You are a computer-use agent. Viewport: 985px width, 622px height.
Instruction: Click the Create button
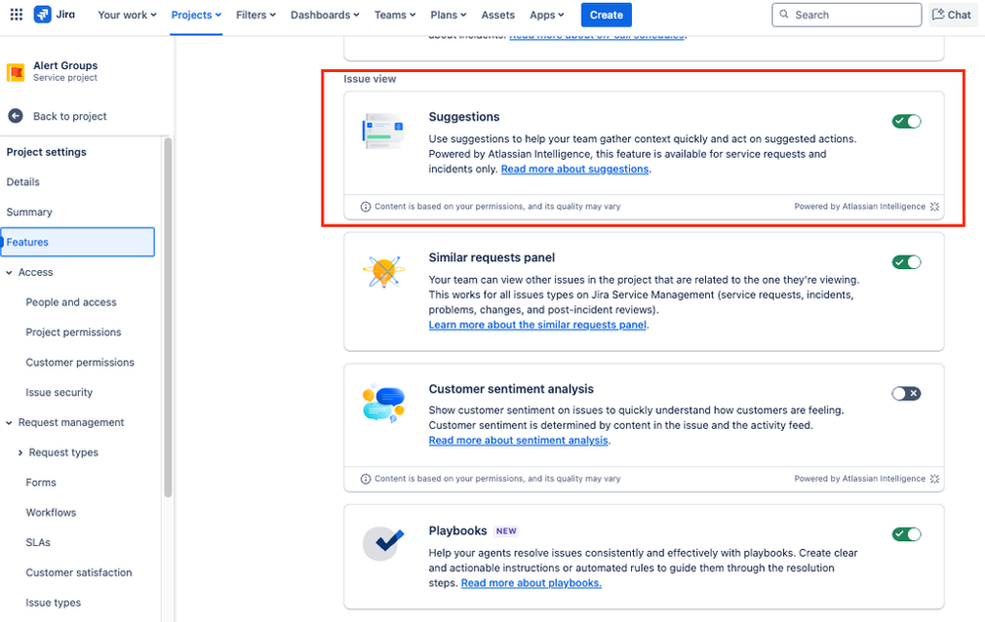pyautogui.click(x=606, y=15)
